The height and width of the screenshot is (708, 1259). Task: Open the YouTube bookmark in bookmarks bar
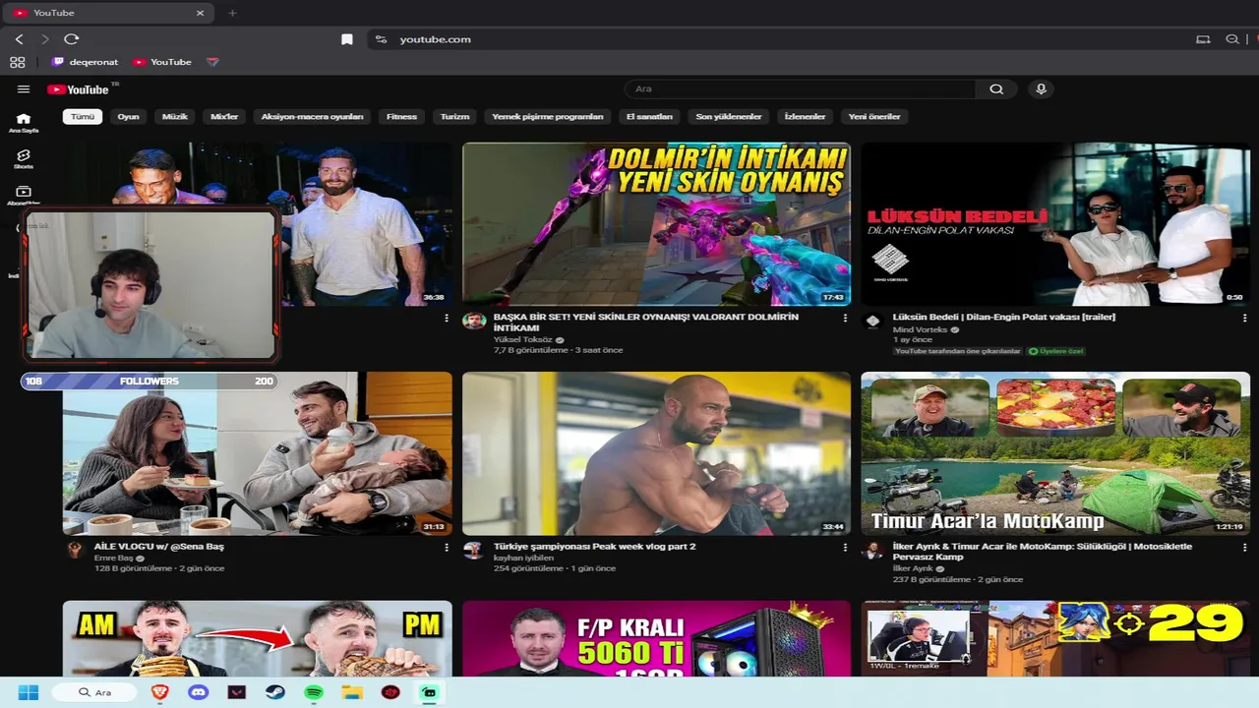[x=162, y=62]
